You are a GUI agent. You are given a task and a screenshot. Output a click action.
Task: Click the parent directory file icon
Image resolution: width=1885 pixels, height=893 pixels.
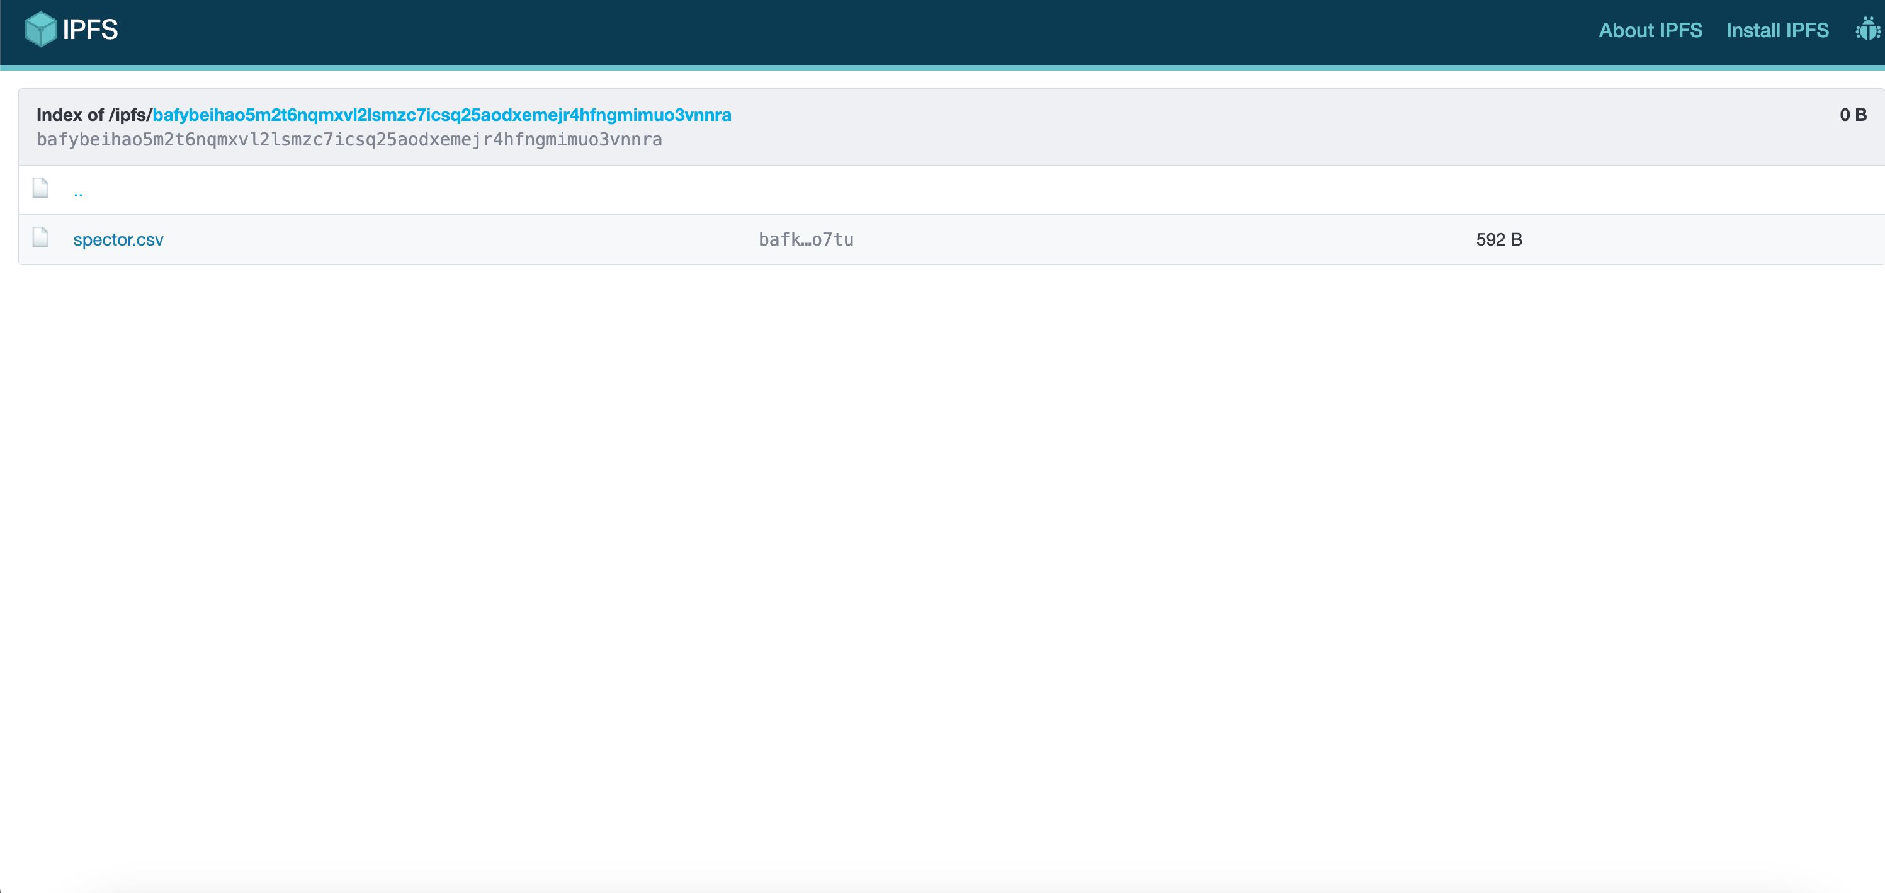[x=40, y=188]
